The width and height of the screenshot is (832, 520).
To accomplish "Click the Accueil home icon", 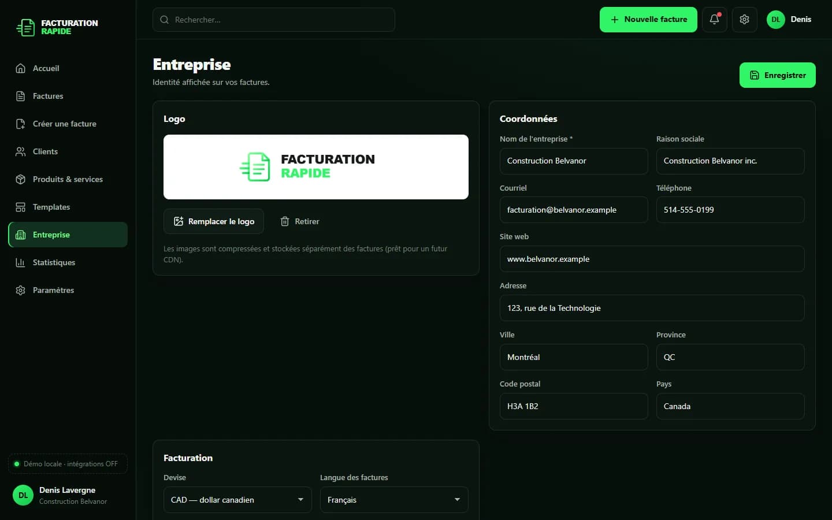I will tap(21, 68).
